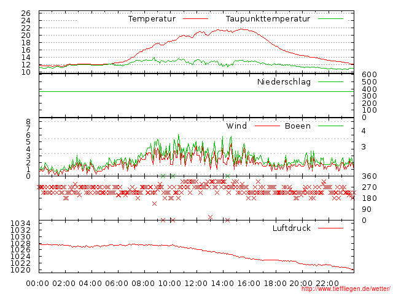
Task: Click the 06:00 time axis label
Action: tap(117, 284)
